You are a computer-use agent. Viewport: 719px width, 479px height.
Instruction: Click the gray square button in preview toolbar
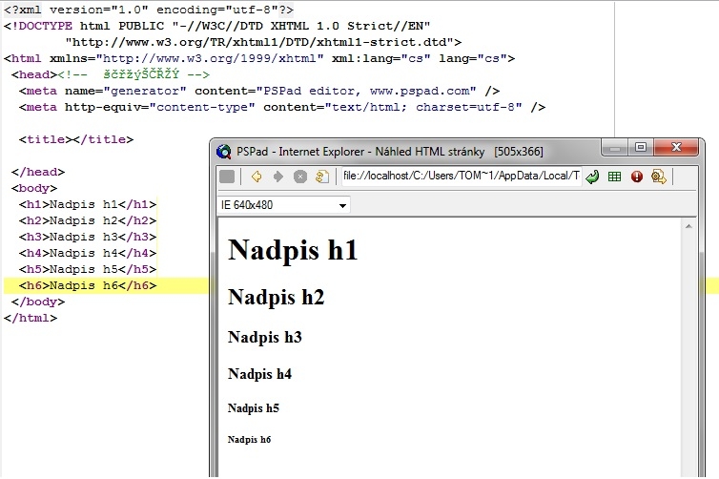point(227,177)
